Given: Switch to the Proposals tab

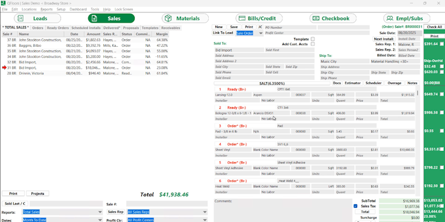Looking at the screenshot, I should click(x=131, y=28).
